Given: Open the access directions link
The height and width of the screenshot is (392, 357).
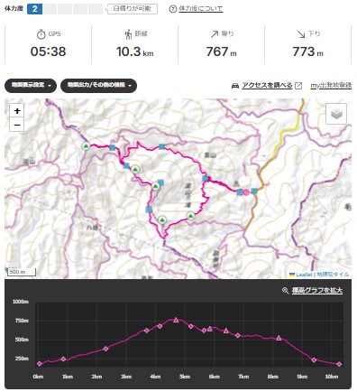Looking at the screenshot, I should [x=267, y=86].
